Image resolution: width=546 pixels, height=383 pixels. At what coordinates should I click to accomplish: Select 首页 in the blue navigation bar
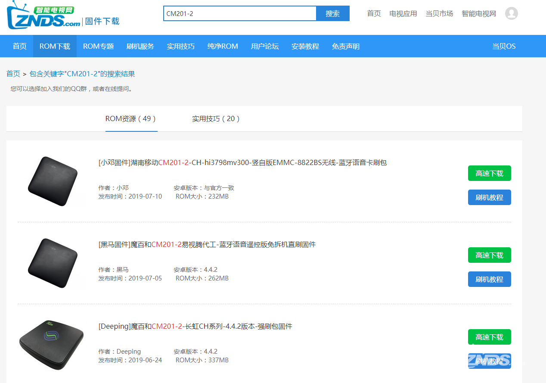click(x=20, y=46)
